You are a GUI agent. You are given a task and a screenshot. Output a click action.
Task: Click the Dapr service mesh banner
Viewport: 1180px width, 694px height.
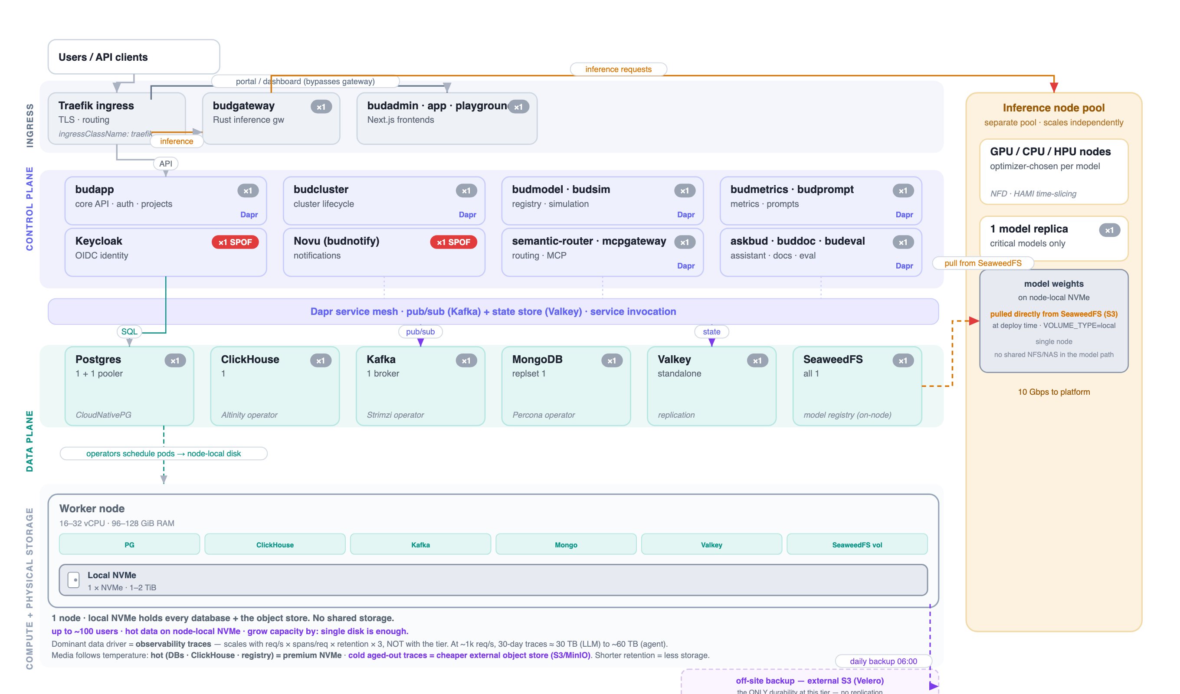coord(493,311)
